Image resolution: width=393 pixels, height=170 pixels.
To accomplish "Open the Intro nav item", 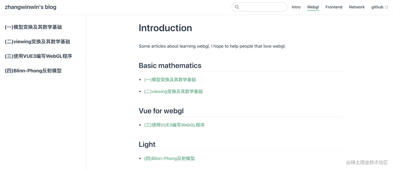I will click(296, 7).
